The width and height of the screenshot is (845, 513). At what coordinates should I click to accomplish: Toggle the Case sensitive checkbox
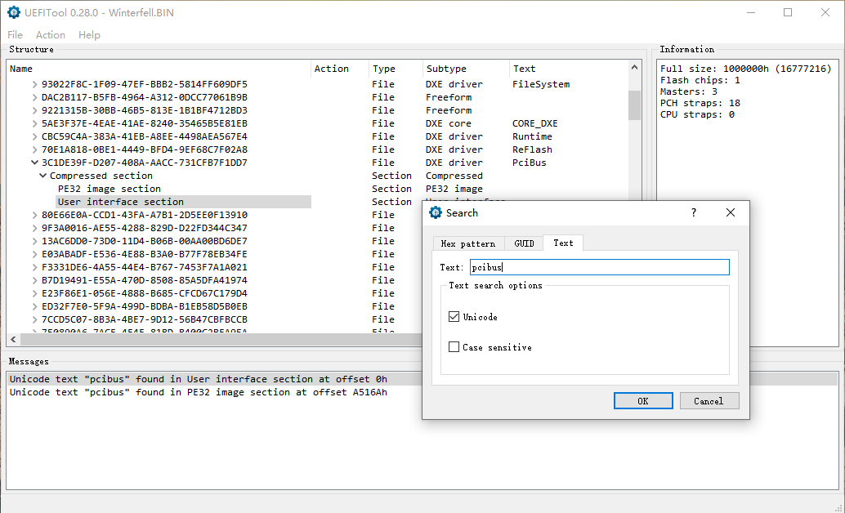[454, 347]
